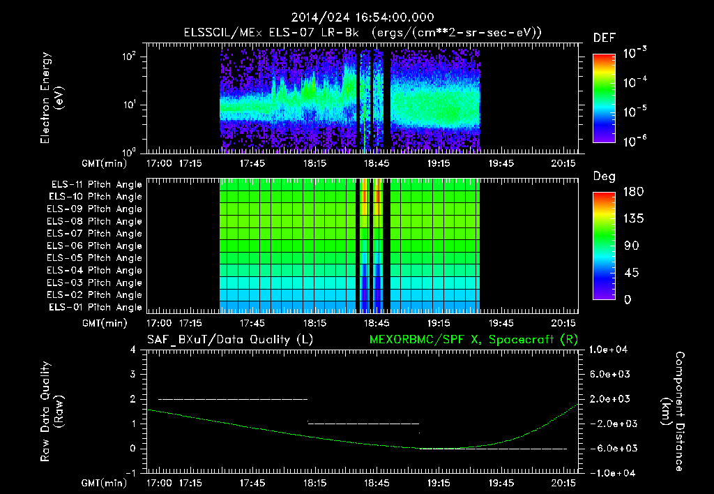Image resolution: width=714 pixels, height=494 pixels.
Task: Click the 45 degree scale value
Action: 632,273
